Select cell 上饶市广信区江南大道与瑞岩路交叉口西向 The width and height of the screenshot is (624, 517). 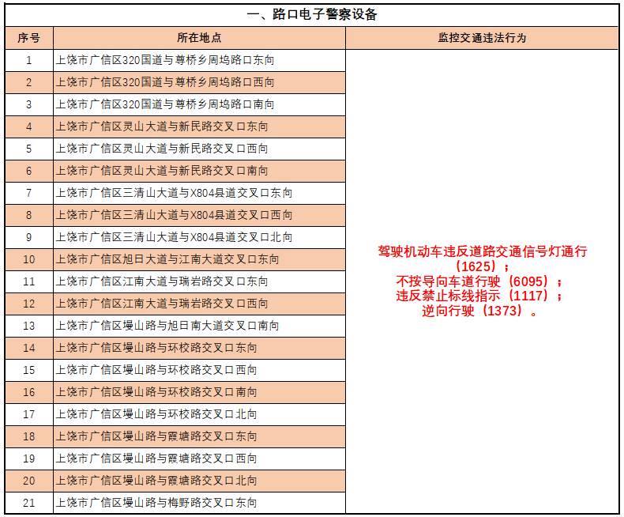199,304
